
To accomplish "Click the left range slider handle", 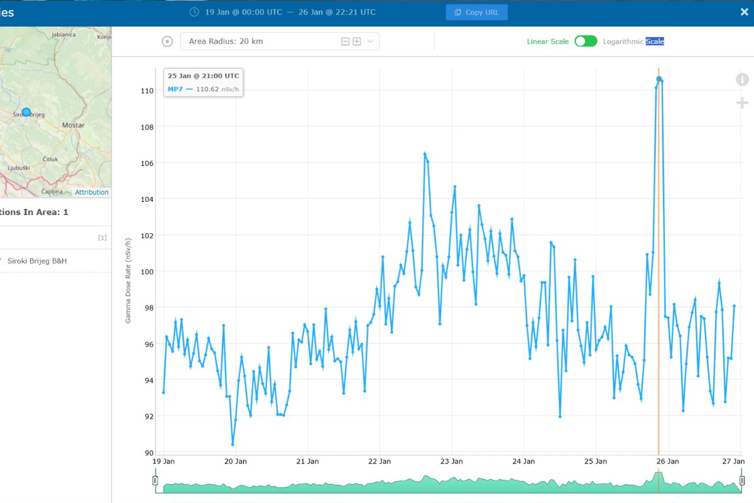I will coord(155,481).
